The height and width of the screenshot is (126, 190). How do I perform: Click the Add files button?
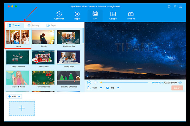[x=12, y=97]
